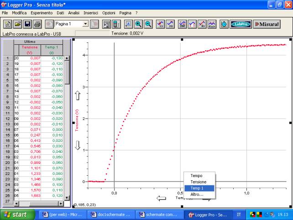Open the Inserisci menu

click(x=91, y=13)
